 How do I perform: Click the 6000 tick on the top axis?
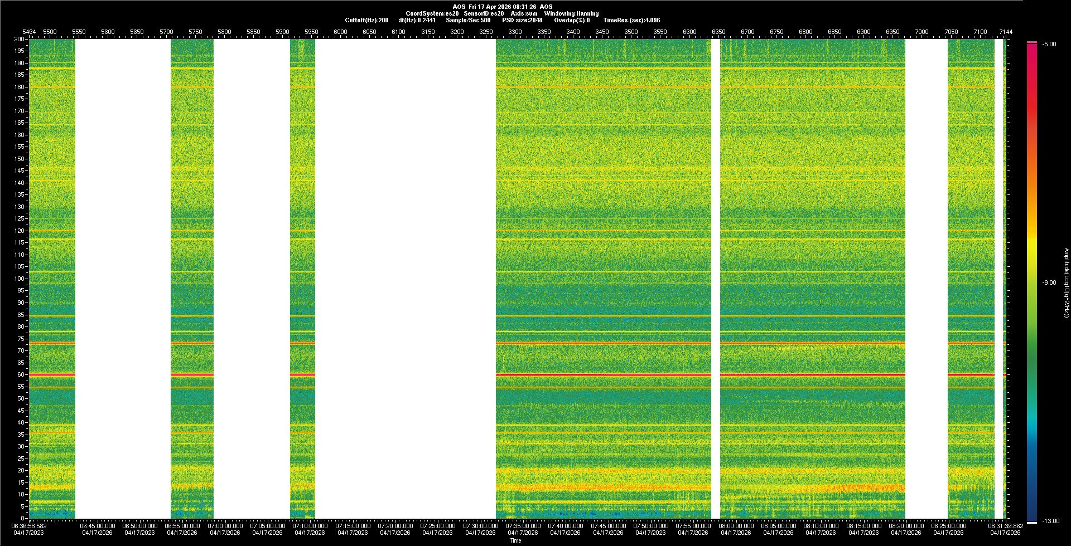click(340, 32)
